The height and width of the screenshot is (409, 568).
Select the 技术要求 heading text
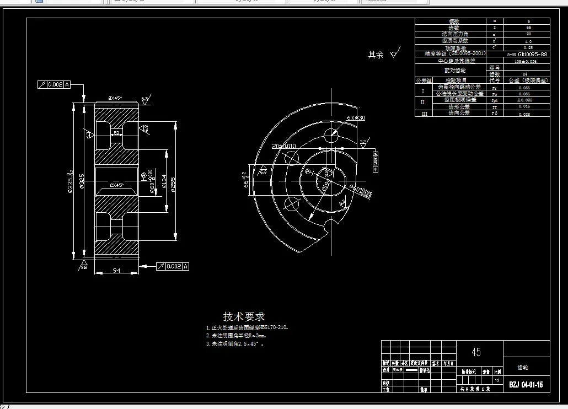244,317
